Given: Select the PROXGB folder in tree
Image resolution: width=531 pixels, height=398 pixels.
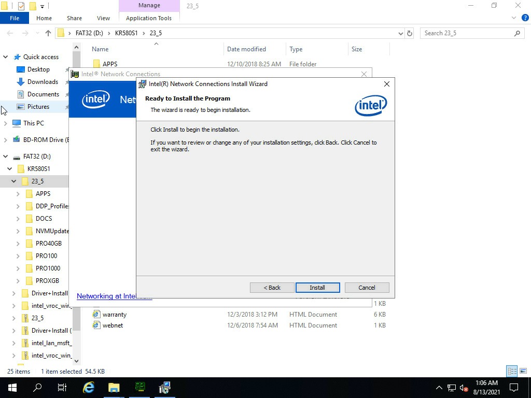Looking at the screenshot, I should (47, 280).
